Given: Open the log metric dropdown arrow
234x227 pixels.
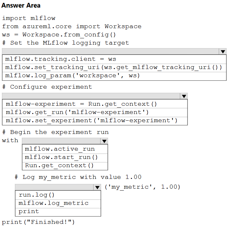Looking at the screenshot, I should [x=97, y=187].
